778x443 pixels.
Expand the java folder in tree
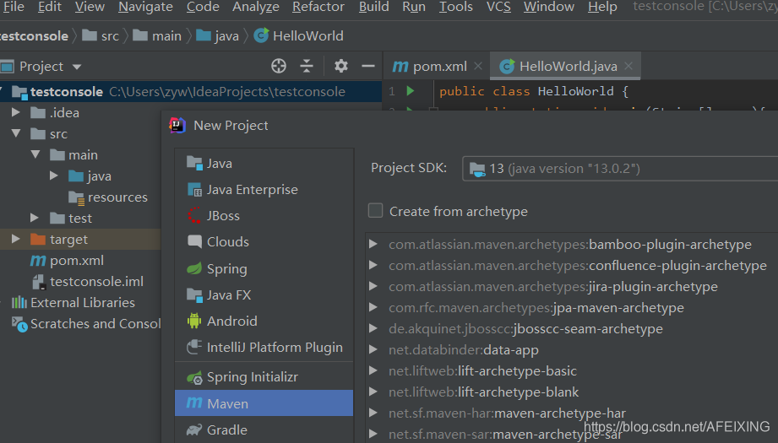pyautogui.click(x=54, y=176)
